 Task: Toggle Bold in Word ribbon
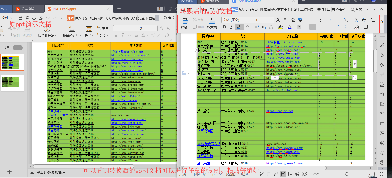[225, 27]
